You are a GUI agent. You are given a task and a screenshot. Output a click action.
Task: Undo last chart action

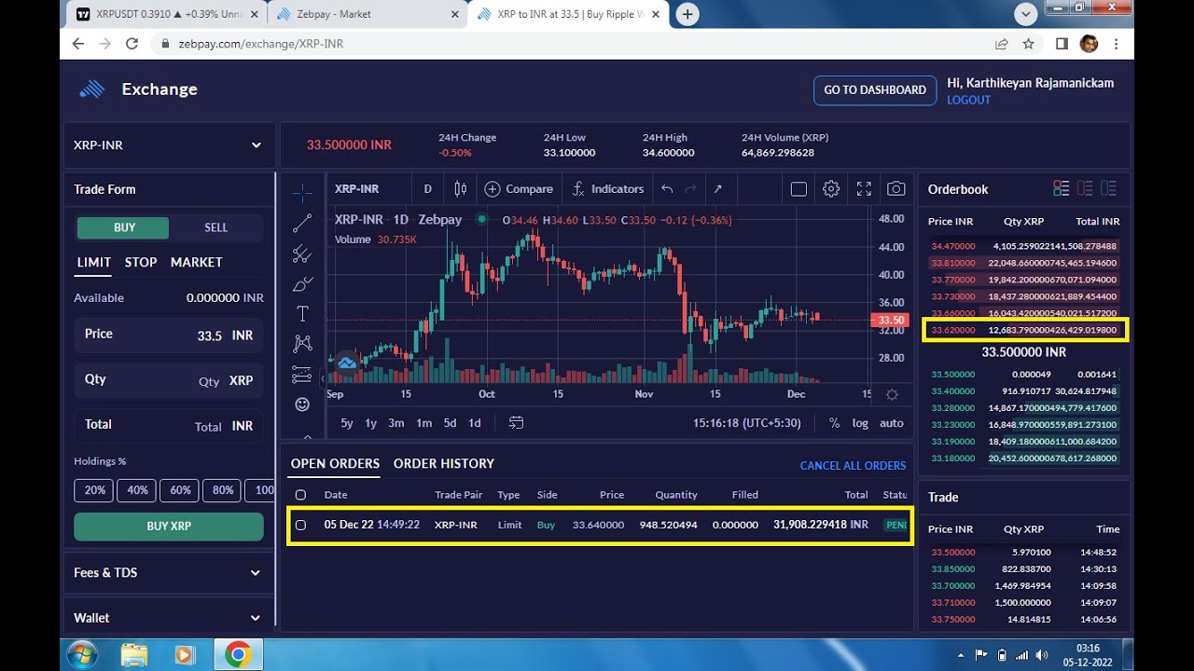(667, 189)
